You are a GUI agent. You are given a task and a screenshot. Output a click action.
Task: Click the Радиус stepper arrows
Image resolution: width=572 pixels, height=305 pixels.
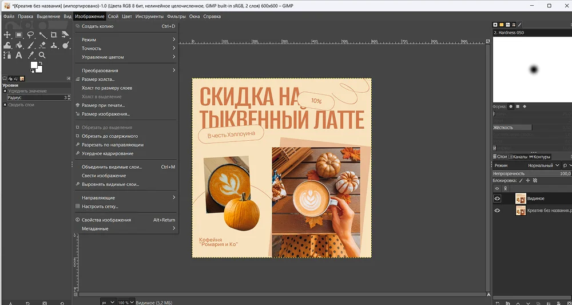pos(69,98)
